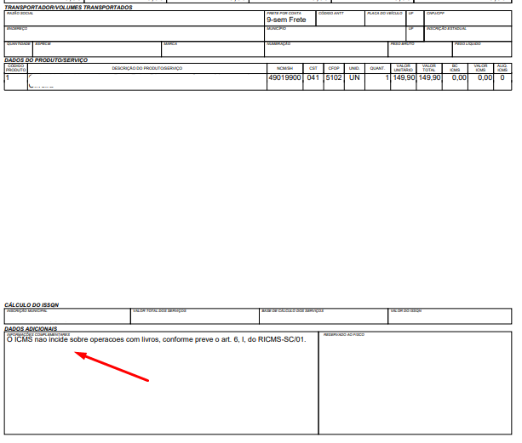The height and width of the screenshot is (443, 522).
Task: Click the 'FRETE POR CONTA' field label
Action: pos(284,14)
